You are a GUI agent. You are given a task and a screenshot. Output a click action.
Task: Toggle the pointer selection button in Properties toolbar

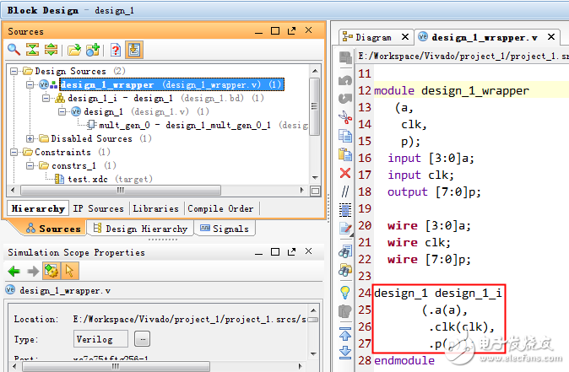[69, 271]
